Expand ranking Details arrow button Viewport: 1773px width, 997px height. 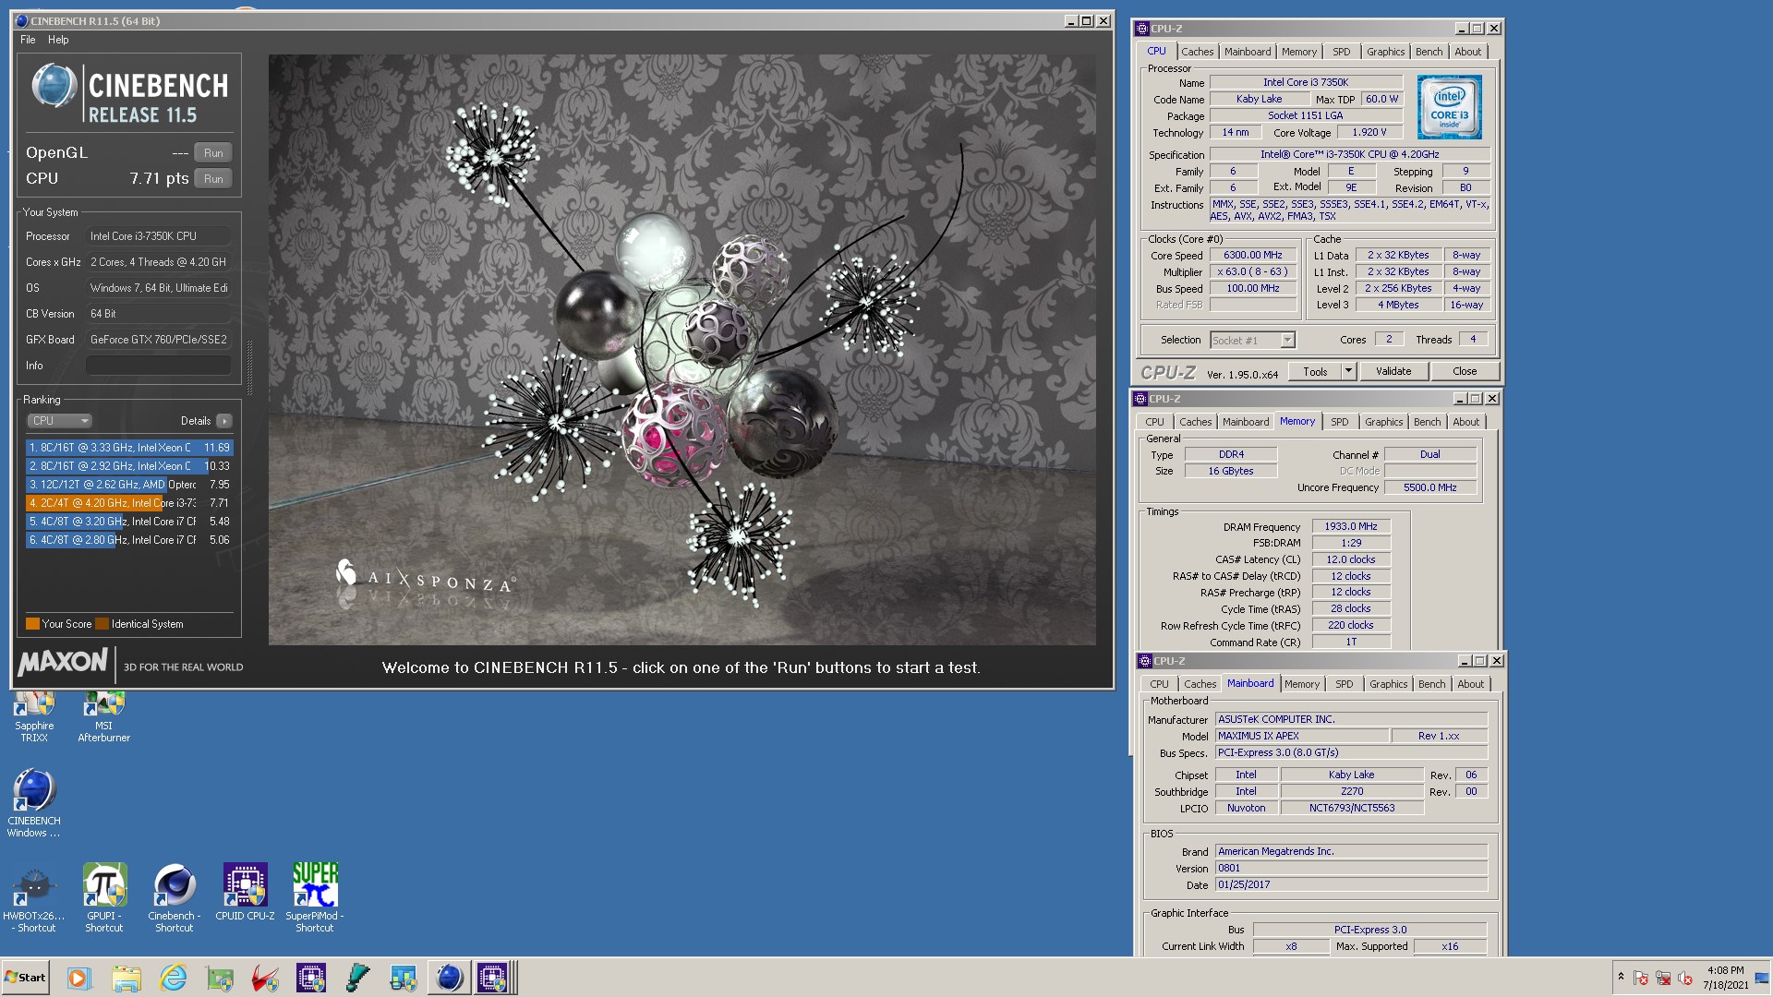223,421
